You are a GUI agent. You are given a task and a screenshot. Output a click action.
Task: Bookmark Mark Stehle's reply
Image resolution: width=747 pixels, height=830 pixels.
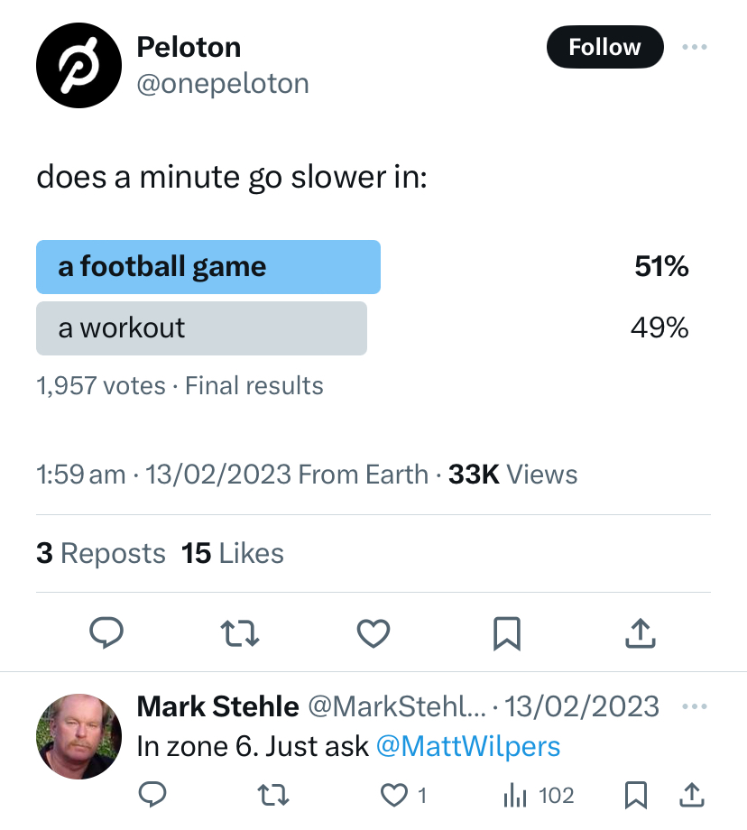pyautogui.click(x=636, y=795)
